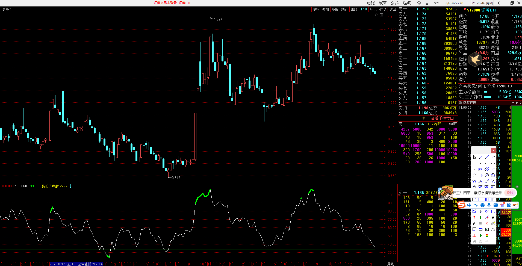The width and height of the screenshot is (522, 266).
Task: Open the Sogou toolbox grid icon
Action: (509, 205)
